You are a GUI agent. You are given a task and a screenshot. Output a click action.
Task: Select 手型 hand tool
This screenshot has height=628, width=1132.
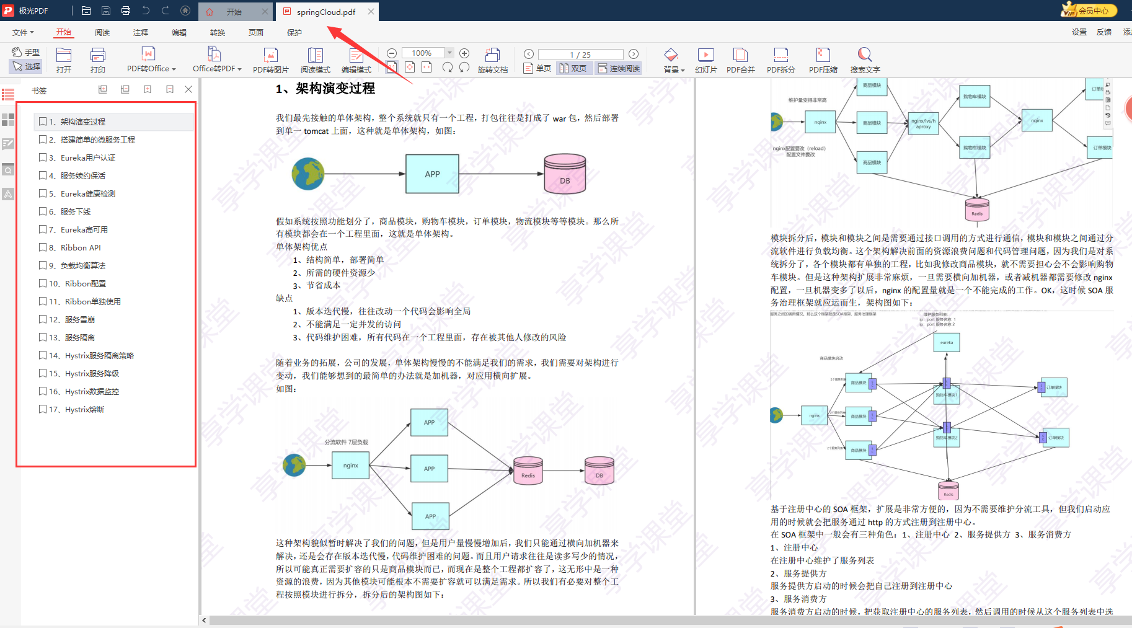[x=26, y=52]
